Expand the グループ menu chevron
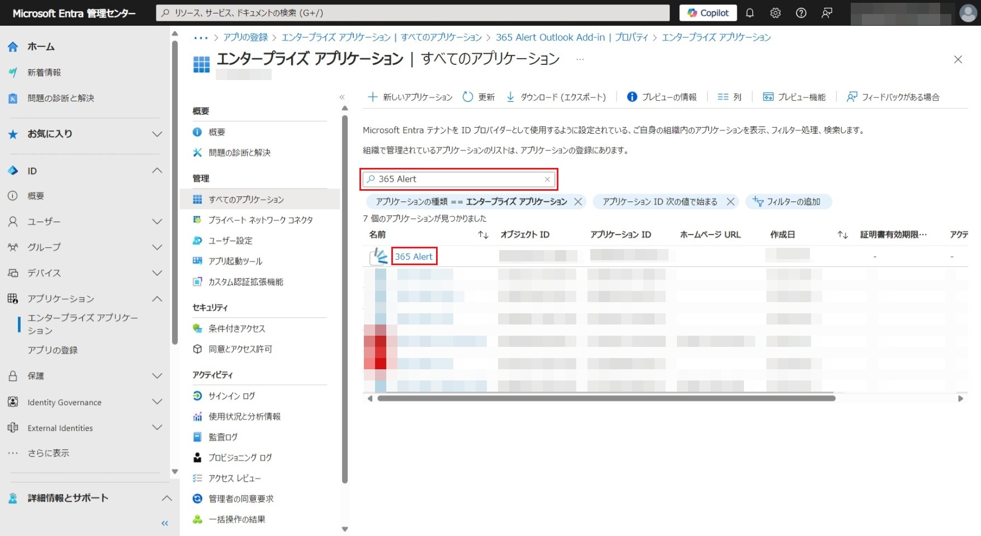 coord(157,247)
